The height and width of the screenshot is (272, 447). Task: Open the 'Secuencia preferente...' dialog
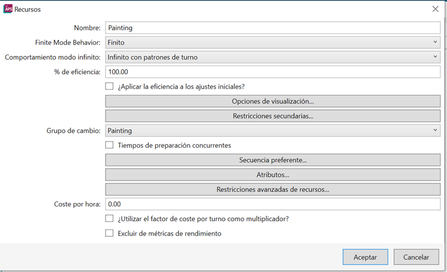click(x=273, y=160)
